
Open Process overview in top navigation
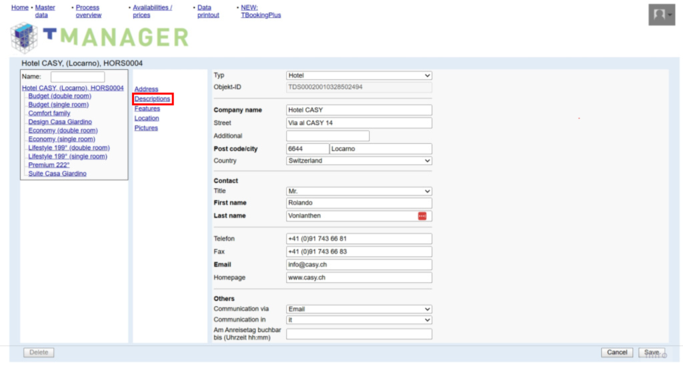(89, 11)
